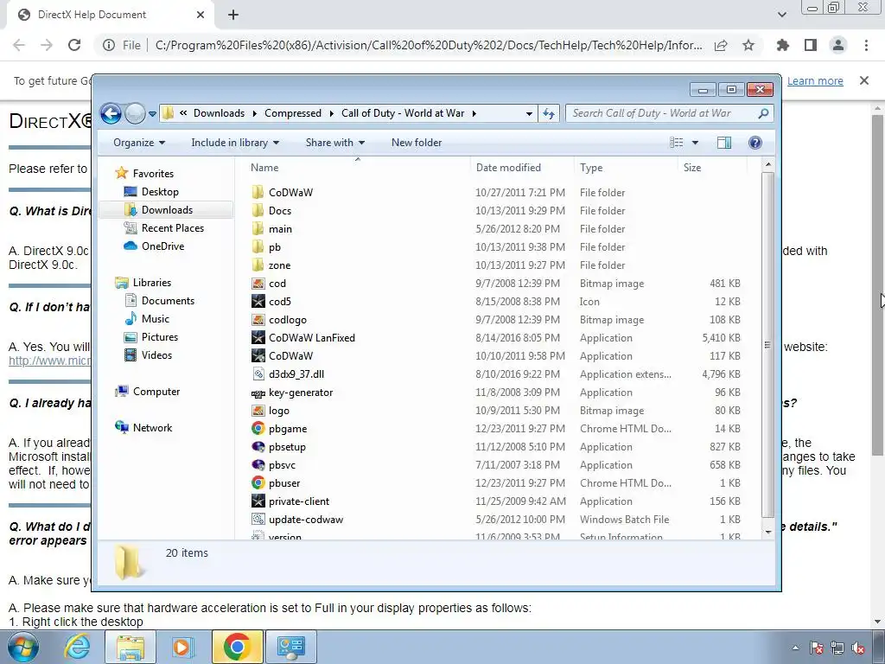Open the view options dropdown arrow
This screenshot has height=664, width=885.
(696, 143)
